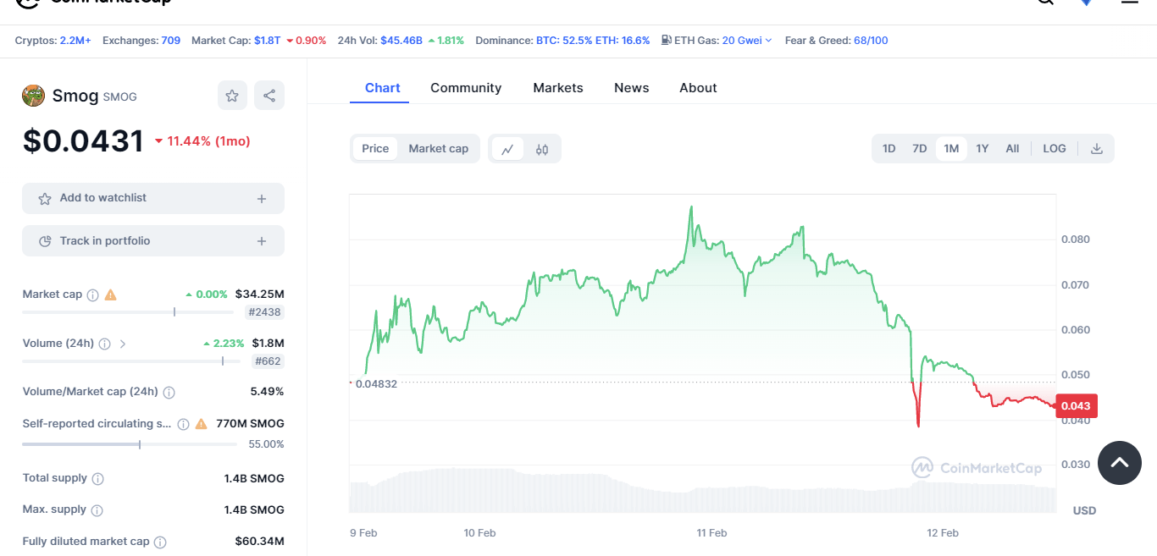Open the Market cap info icon
The image size is (1157, 556).
coord(93,295)
